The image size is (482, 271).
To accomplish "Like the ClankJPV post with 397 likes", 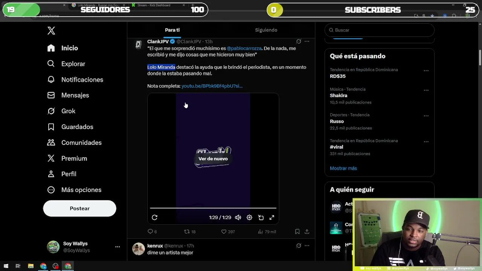I will click(228, 232).
